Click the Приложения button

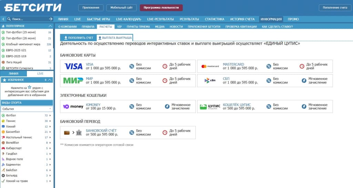91,8
